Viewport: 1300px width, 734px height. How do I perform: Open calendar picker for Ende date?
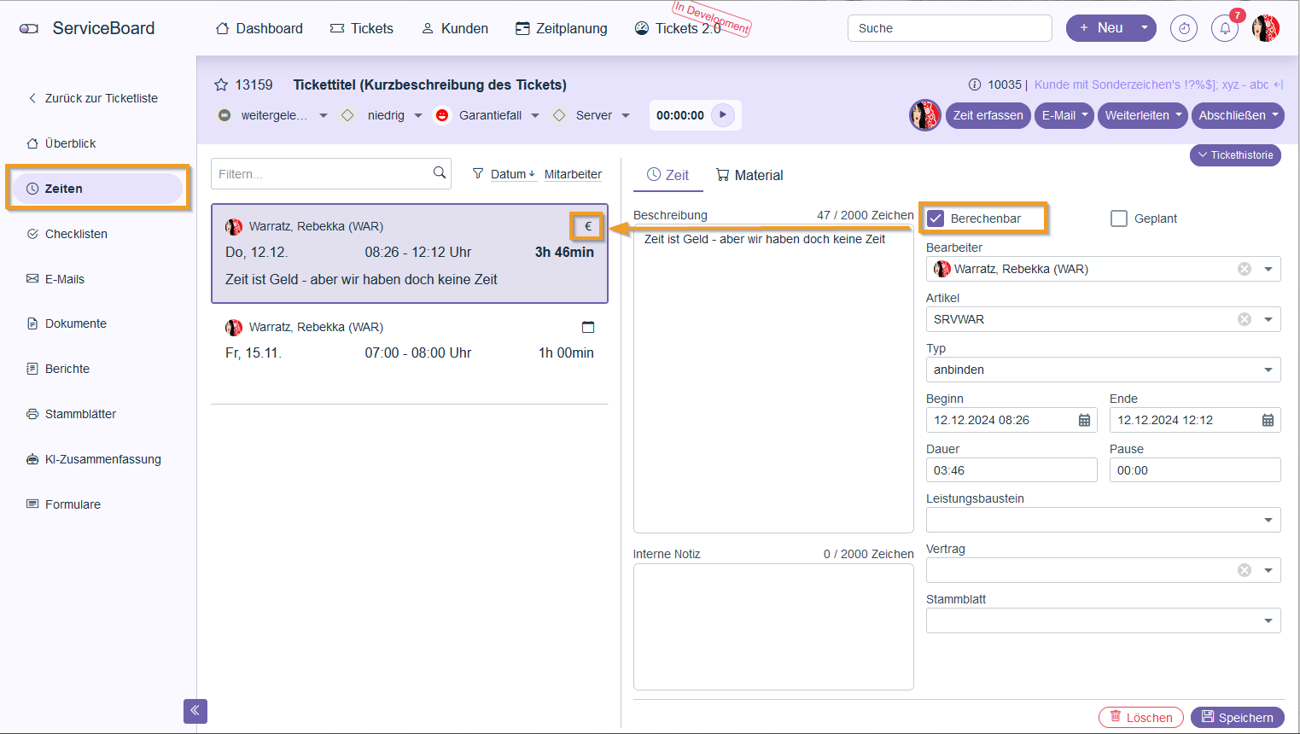(x=1268, y=420)
